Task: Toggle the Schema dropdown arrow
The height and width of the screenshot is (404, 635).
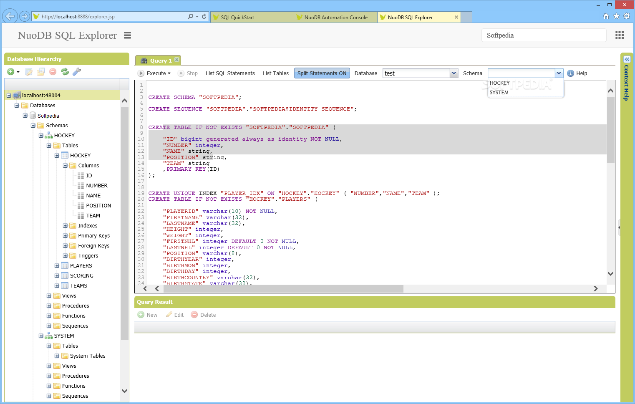Action: 559,73
